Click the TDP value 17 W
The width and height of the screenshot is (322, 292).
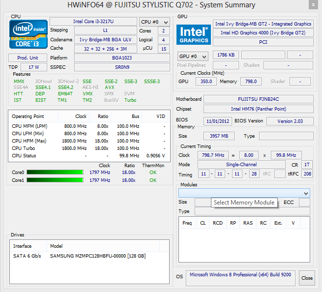click(x=34, y=67)
